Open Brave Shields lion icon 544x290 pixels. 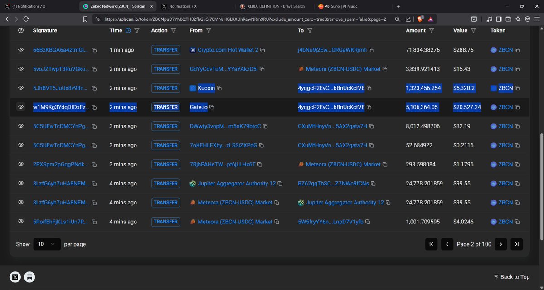coord(419,19)
